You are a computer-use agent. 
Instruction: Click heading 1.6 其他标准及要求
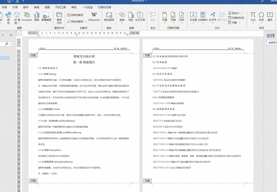(163, 109)
